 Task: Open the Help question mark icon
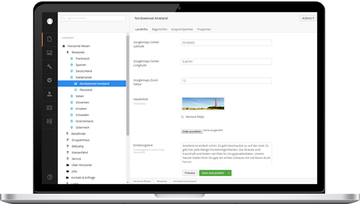coord(49,177)
